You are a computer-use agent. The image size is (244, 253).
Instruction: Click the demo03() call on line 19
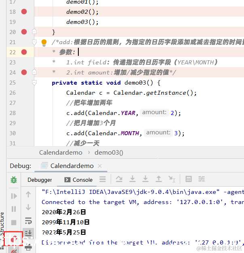pyautogui.click(x=82, y=22)
